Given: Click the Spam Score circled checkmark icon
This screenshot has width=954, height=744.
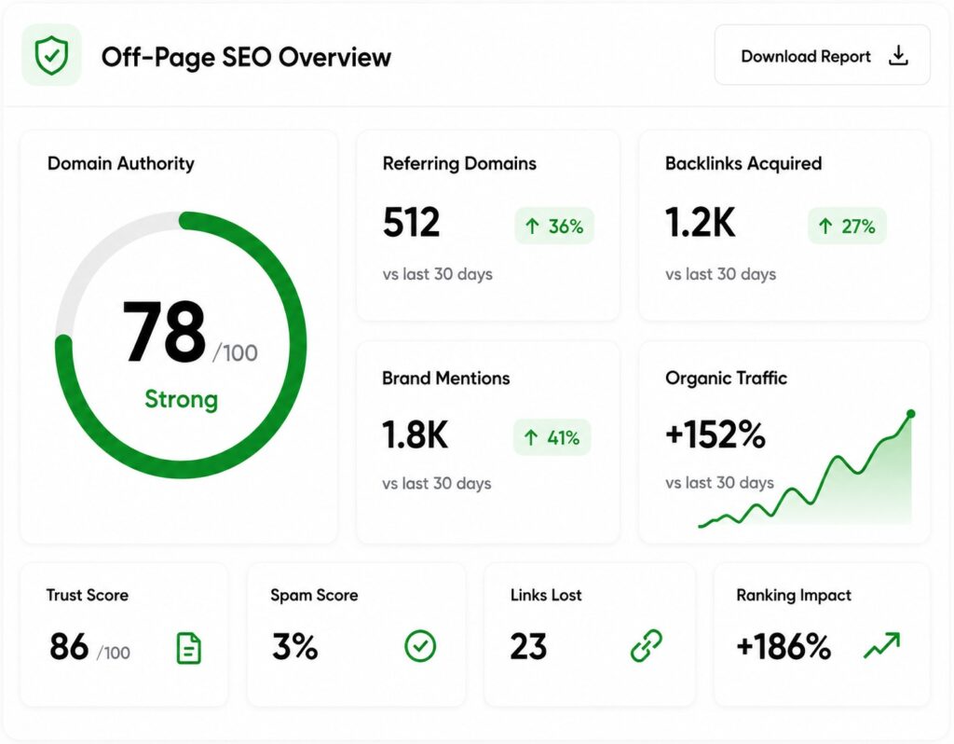Looking at the screenshot, I should (420, 646).
